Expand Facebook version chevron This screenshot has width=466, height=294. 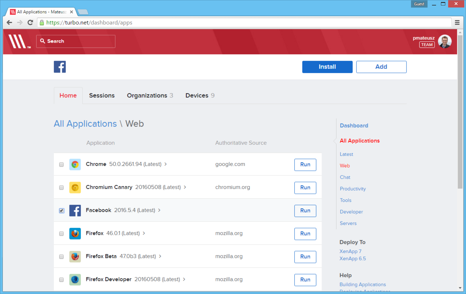[159, 210]
